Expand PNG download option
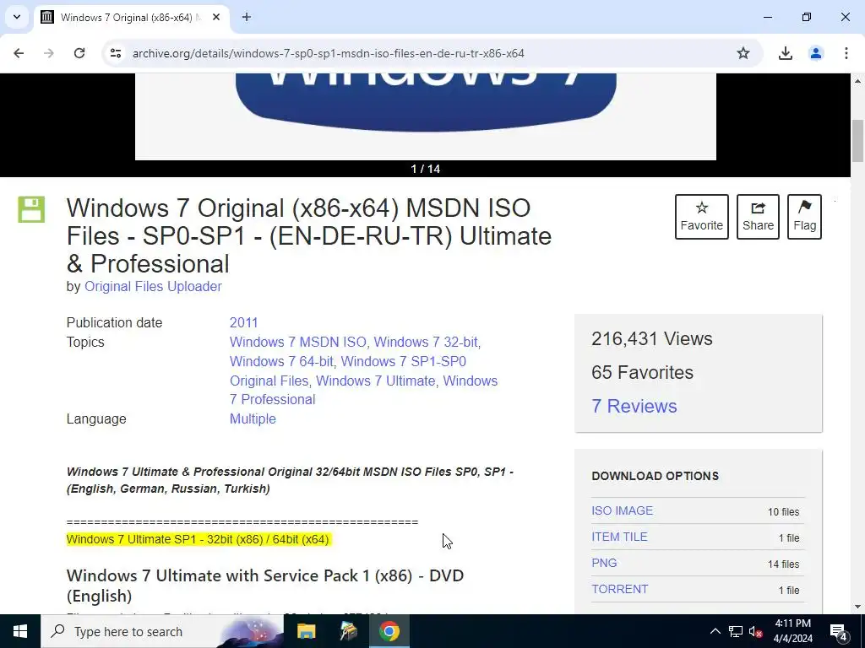Screen dimensions: 865x648 pos(604,563)
